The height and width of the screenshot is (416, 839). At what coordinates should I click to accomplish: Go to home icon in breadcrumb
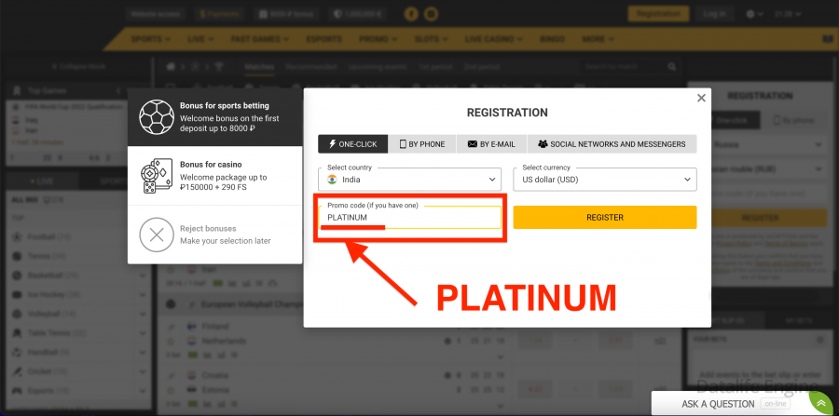(171, 67)
